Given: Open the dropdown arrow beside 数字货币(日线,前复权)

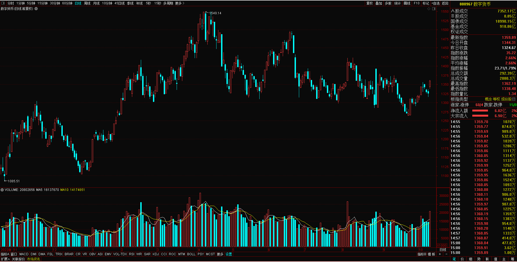Looking at the screenshot, I should [36, 9].
